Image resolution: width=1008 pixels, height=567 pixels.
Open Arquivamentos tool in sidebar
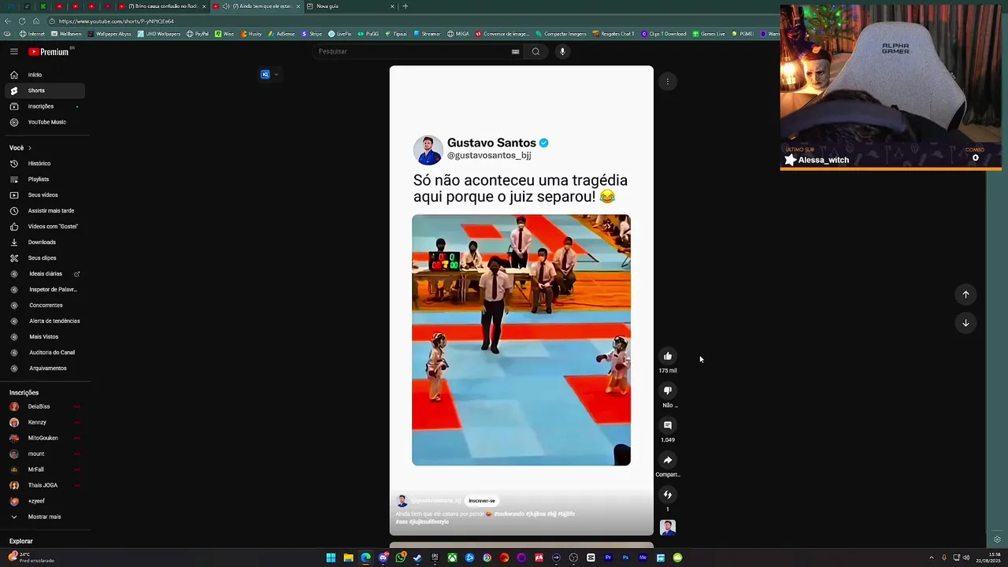click(x=45, y=369)
